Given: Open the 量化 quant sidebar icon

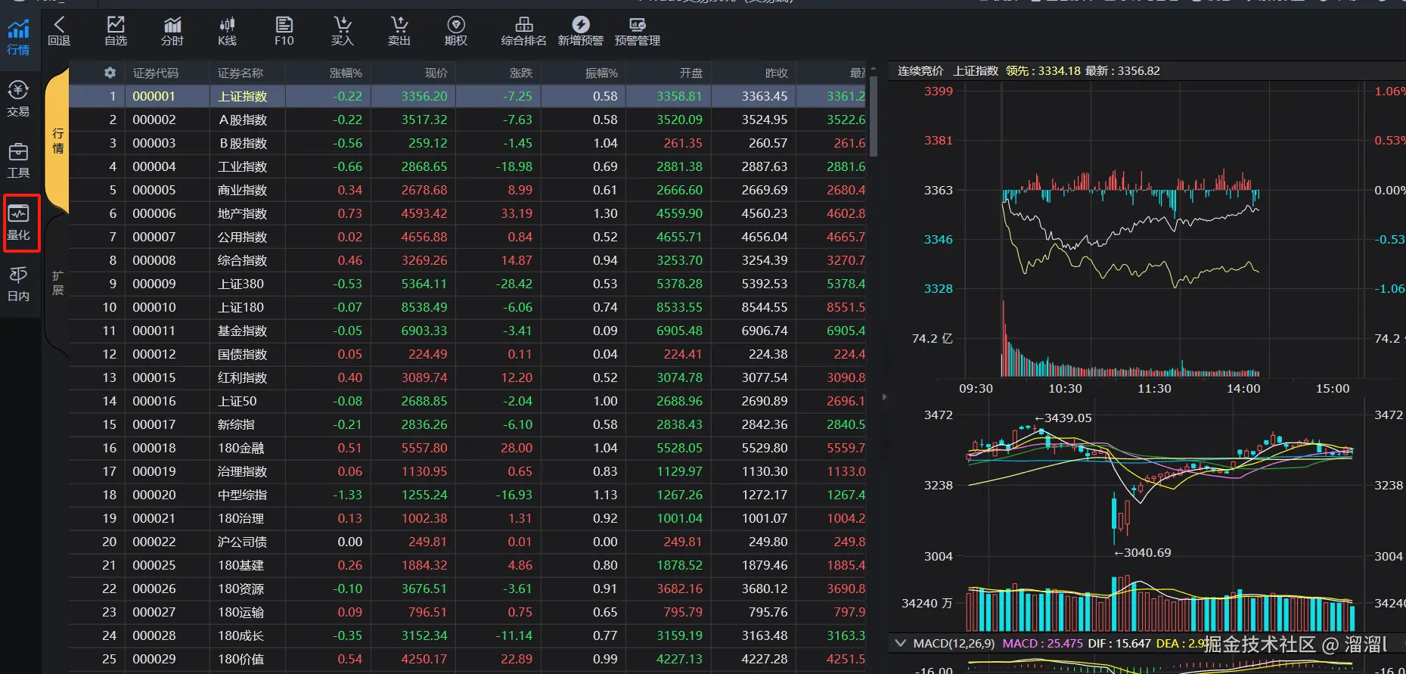Looking at the screenshot, I should [x=18, y=222].
